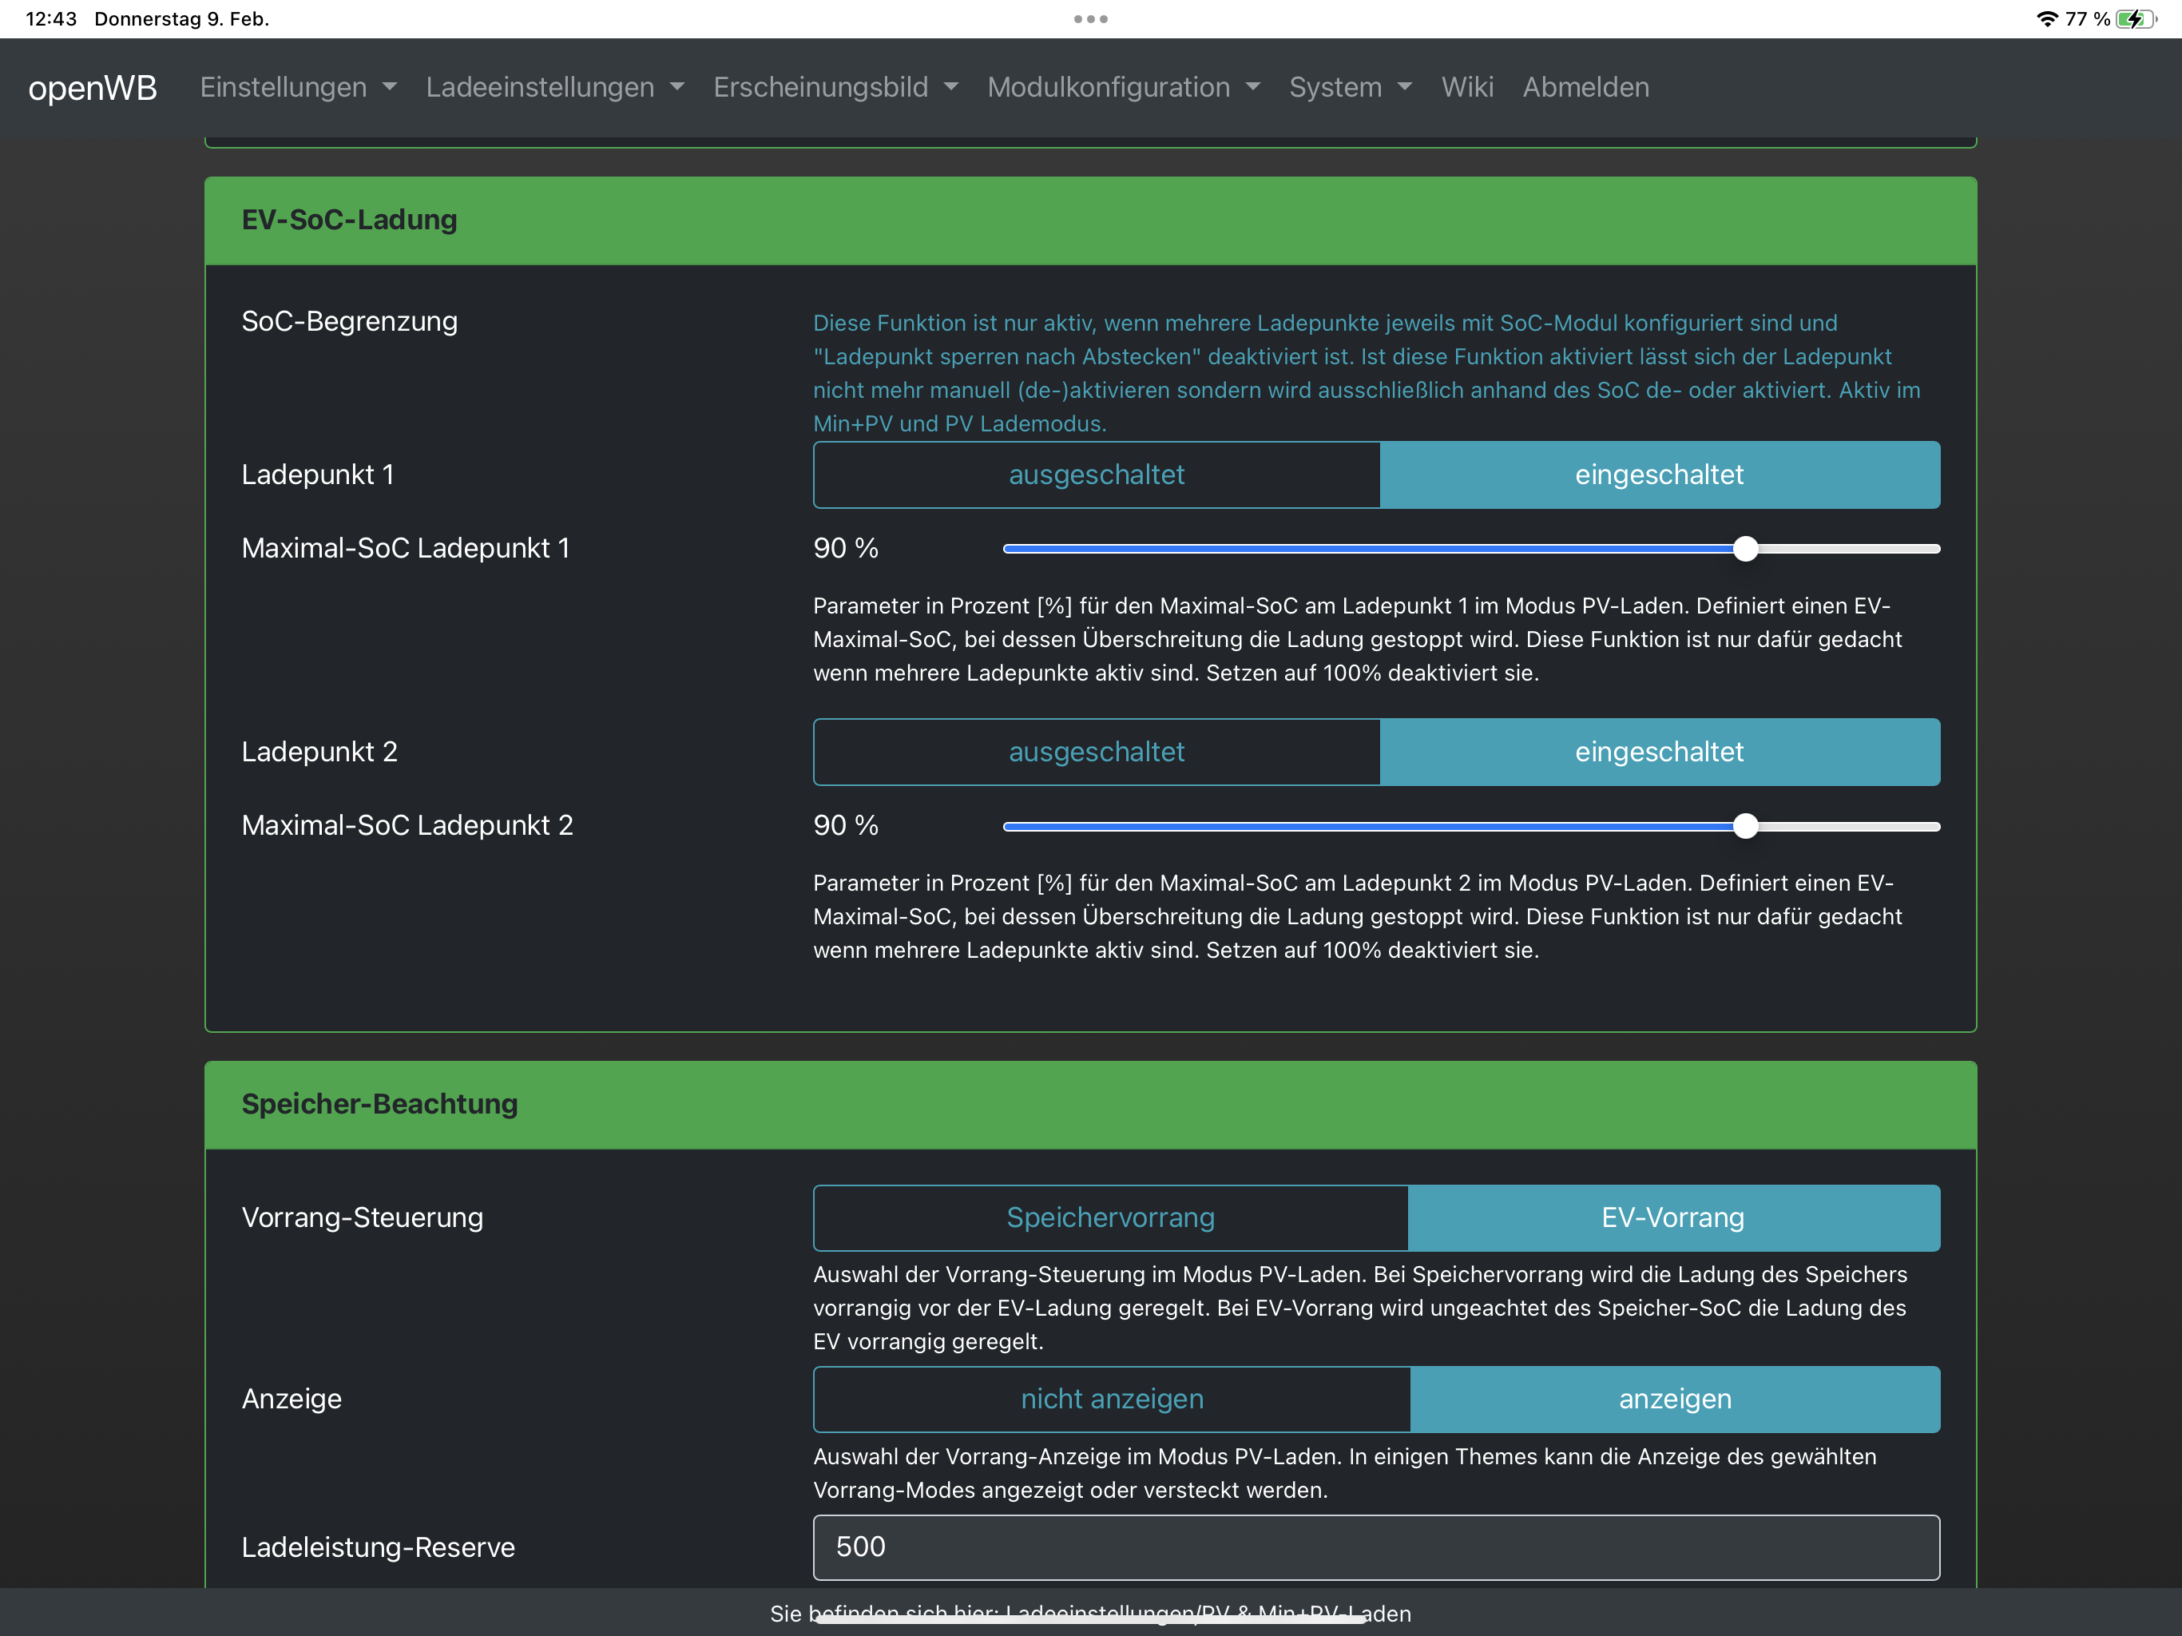Click Abmelden to log out
2182x1636 pixels.
1585,87
